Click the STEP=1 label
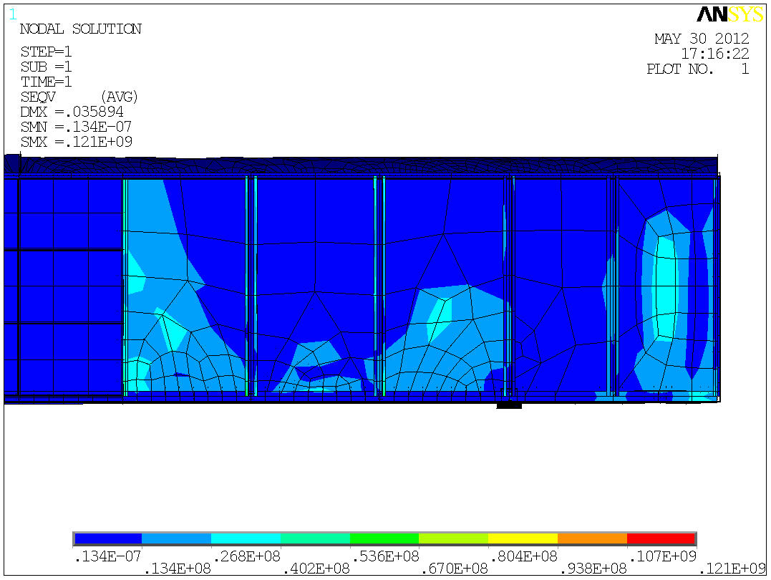 tap(47, 52)
